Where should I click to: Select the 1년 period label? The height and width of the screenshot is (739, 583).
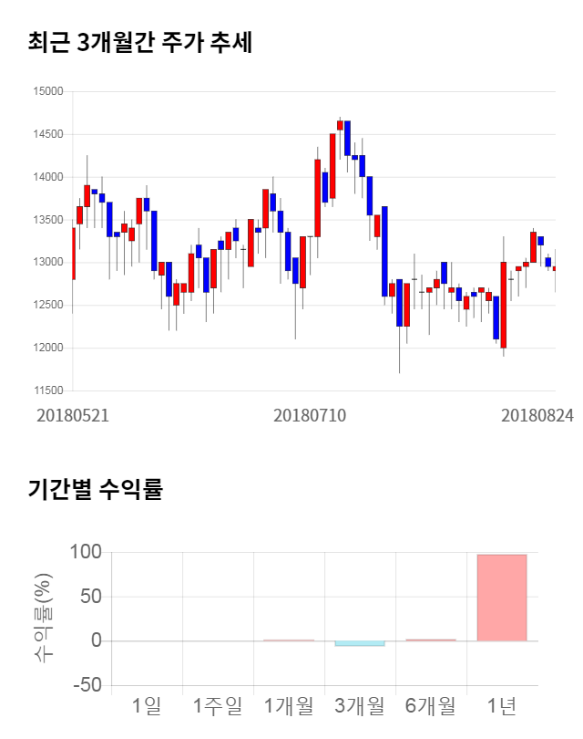[502, 705]
